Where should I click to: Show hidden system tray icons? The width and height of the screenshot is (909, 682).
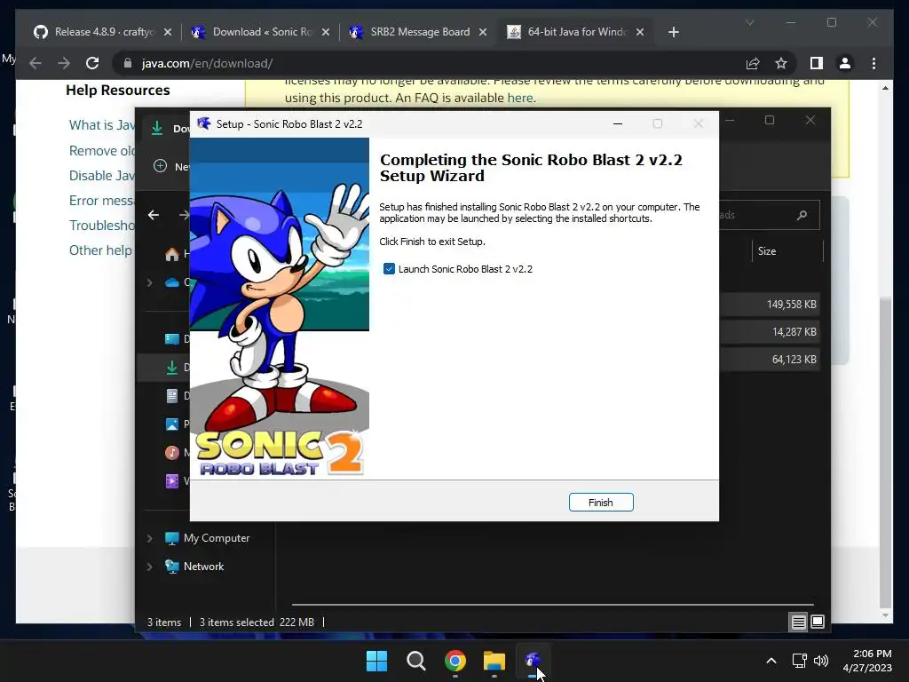[x=771, y=661]
